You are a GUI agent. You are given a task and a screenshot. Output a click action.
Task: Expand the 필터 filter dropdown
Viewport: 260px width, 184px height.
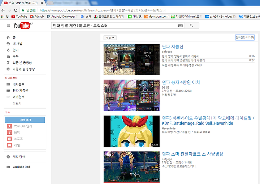(110, 38)
